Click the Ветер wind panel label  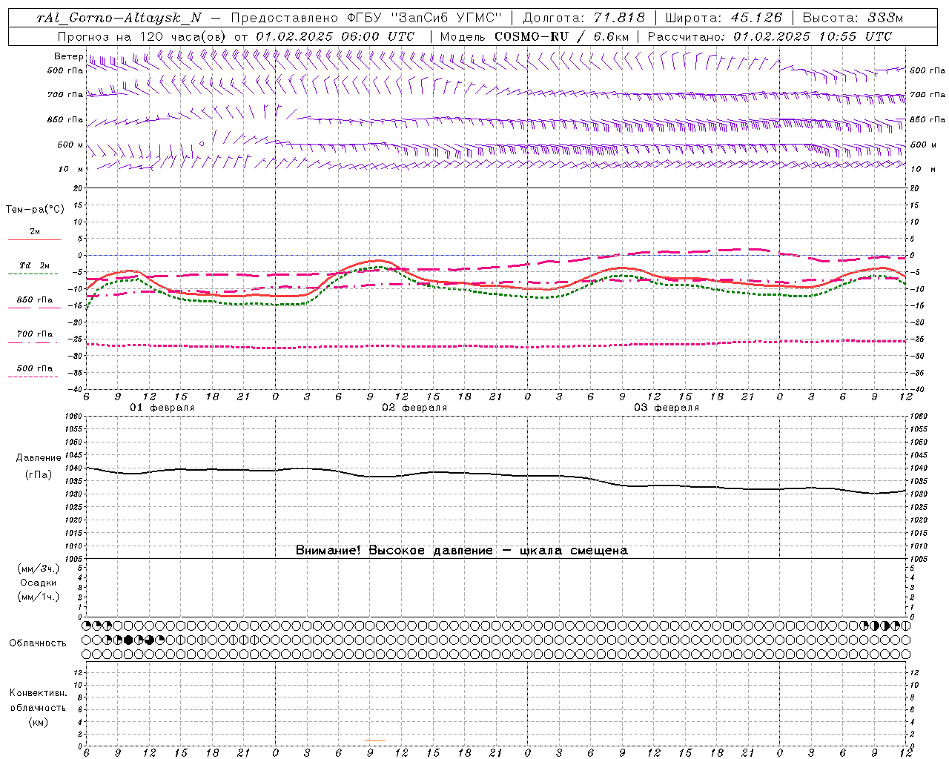coord(69,56)
